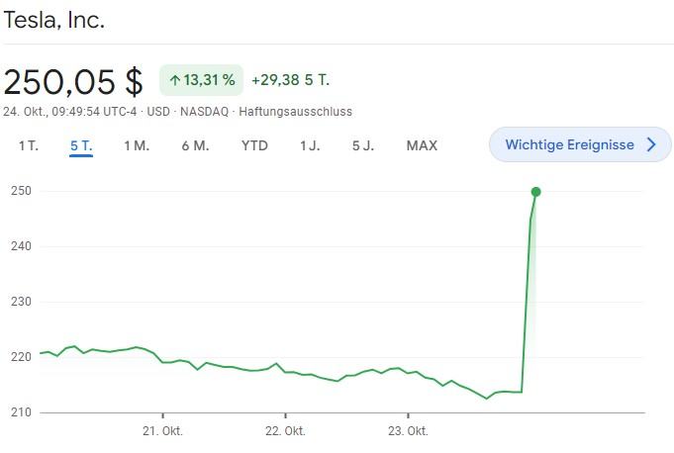Click the 23. Okt. date axis label
The image size is (674, 453).
408,431
